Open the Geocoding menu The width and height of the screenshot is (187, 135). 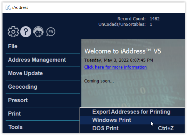(x=23, y=87)
